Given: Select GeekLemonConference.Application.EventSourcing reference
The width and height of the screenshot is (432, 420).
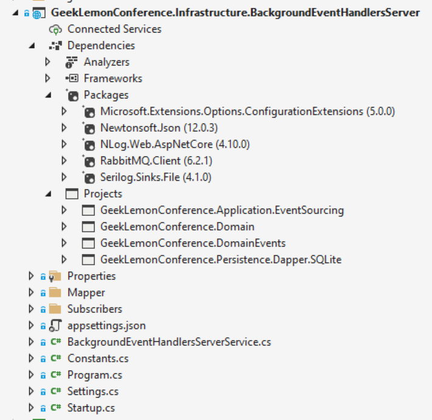Looking at the screenshot, I should [222, 210].
